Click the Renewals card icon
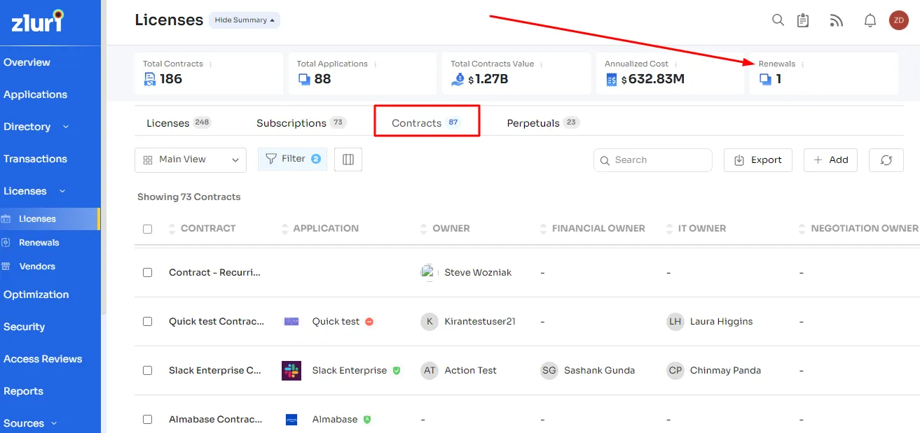Image resolution: width=920 pixels, height=433 pixels. pyautogui.click(x=765, y=79)
